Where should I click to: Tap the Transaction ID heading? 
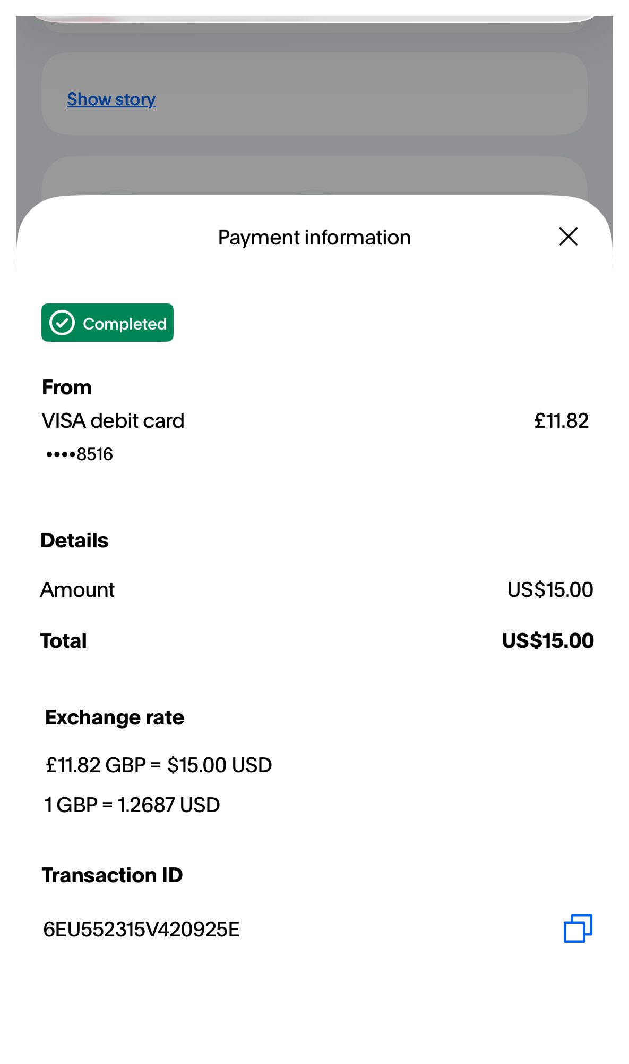112,875
